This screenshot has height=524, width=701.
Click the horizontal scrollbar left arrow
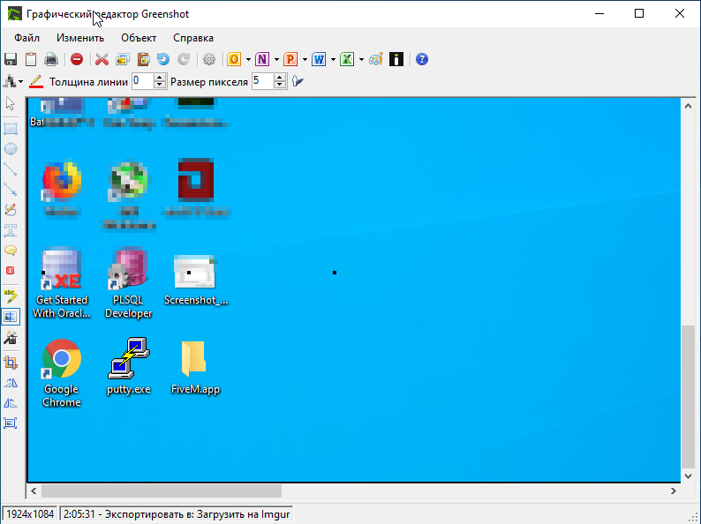point(34,491)
